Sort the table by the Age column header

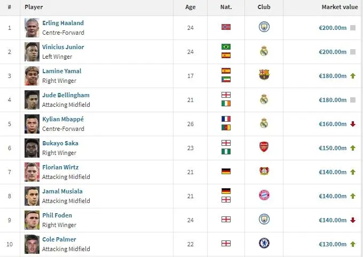(190, 7)
